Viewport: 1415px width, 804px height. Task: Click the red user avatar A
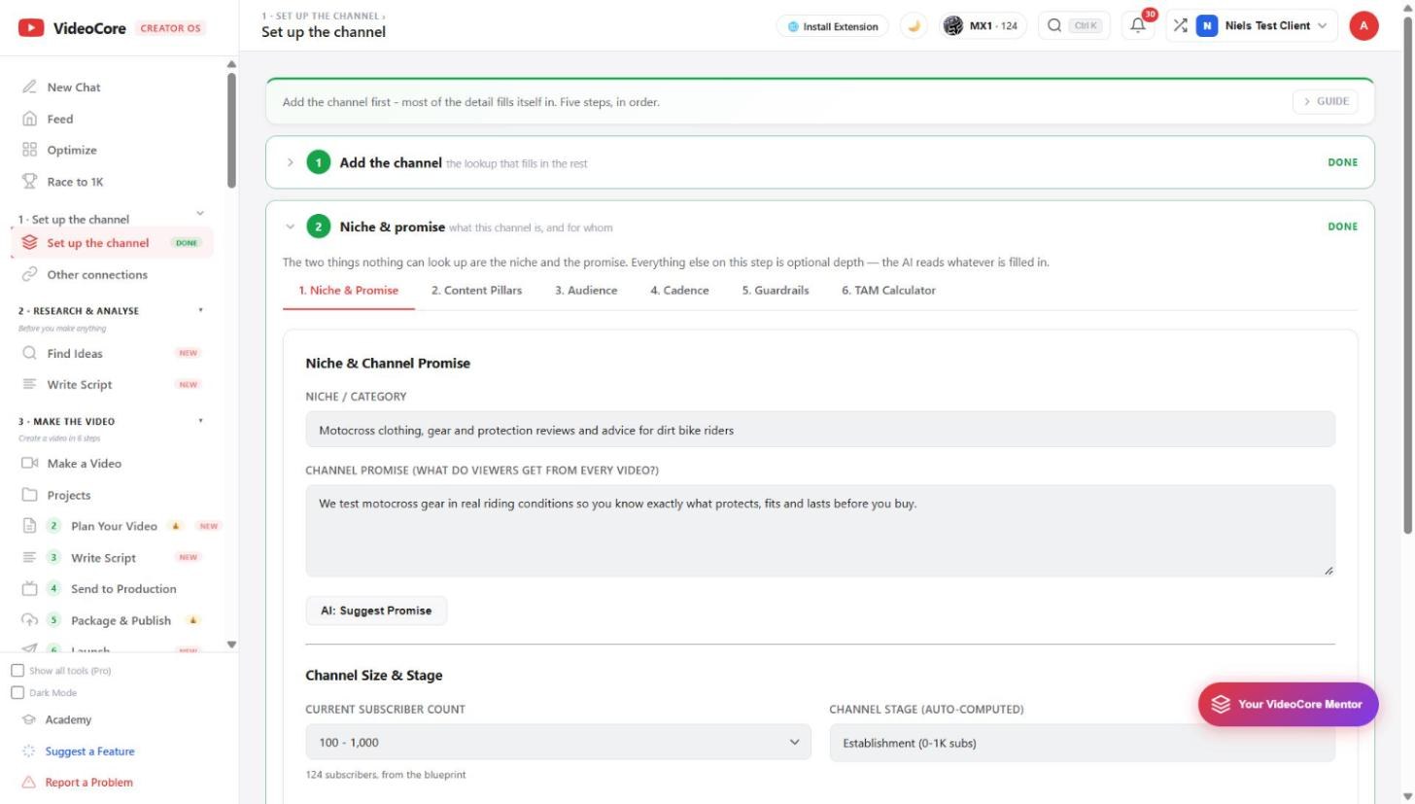pos(1363,26)
